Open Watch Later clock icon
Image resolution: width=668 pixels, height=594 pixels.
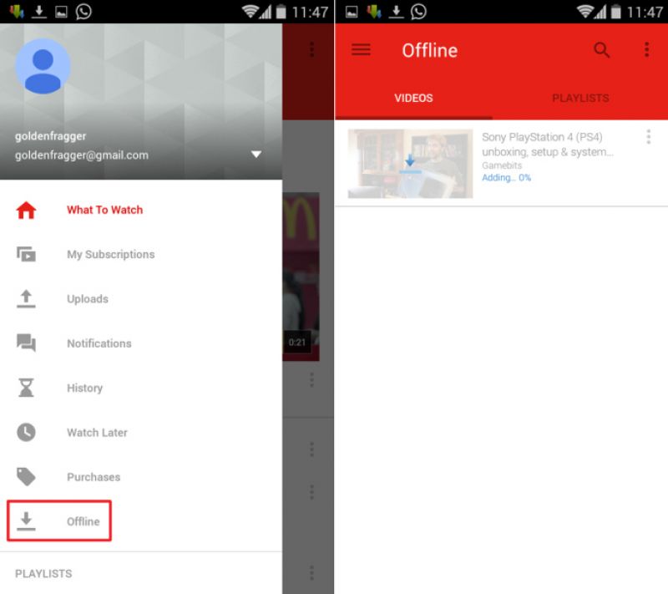coord(27,433)
